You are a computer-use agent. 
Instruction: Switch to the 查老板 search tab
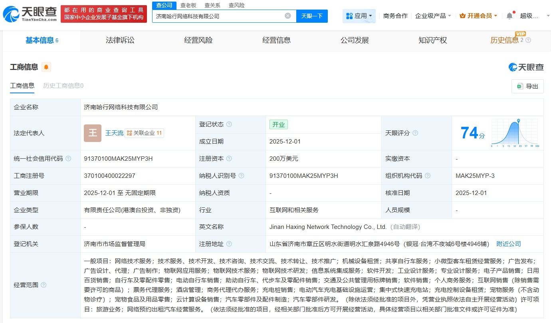pyautogui.click(x=188, y=5)
